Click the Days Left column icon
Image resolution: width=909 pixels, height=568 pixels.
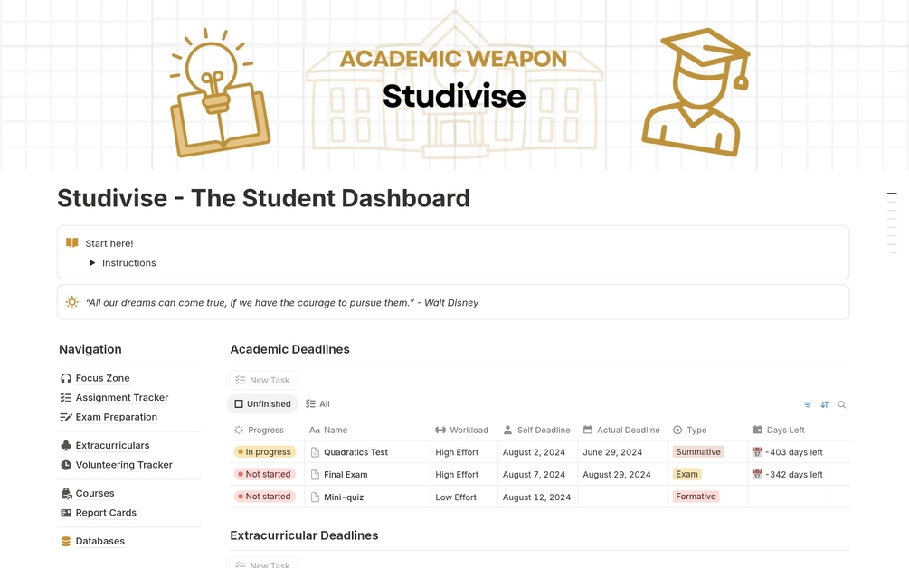click(x=757, y=430)
